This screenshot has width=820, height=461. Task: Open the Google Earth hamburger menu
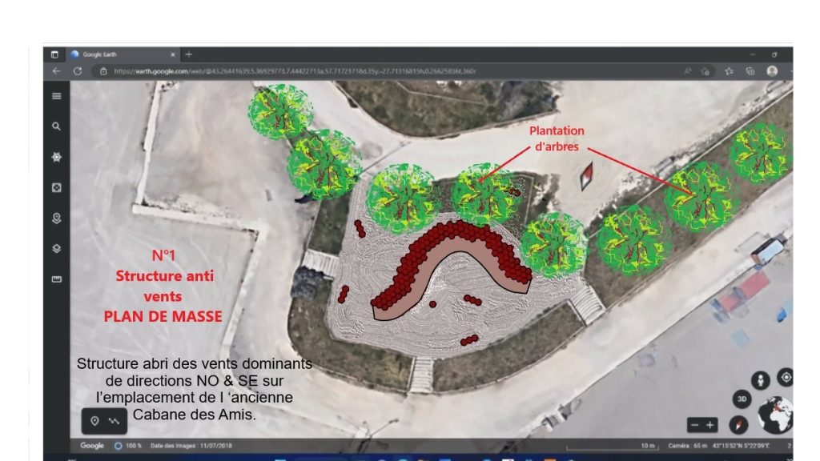[56, 96]
